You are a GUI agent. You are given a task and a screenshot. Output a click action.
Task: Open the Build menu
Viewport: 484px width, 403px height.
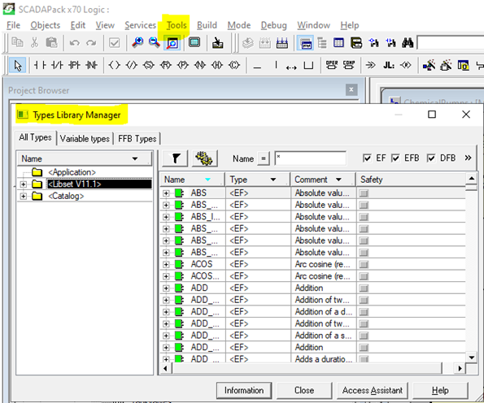207,25
